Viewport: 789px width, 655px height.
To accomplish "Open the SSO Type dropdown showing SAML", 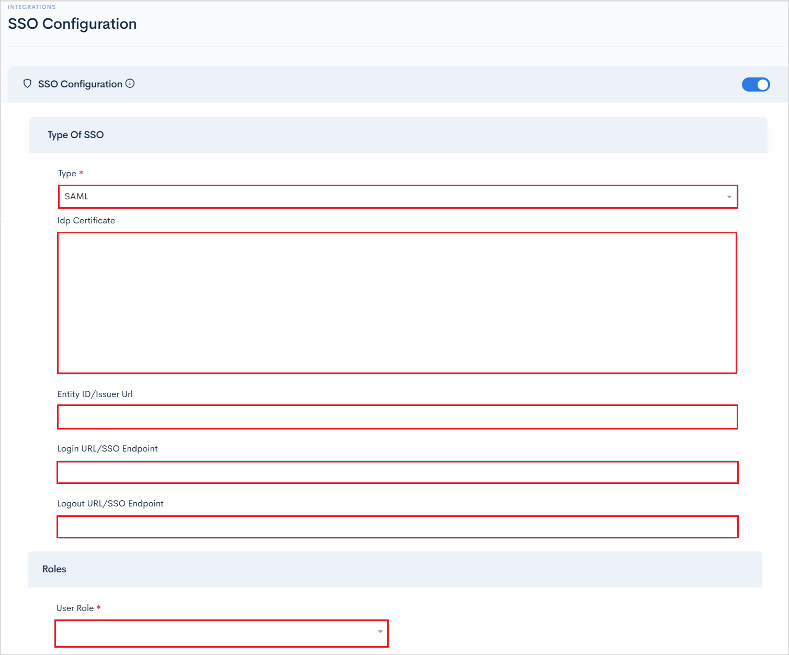I will coord(398,197).
